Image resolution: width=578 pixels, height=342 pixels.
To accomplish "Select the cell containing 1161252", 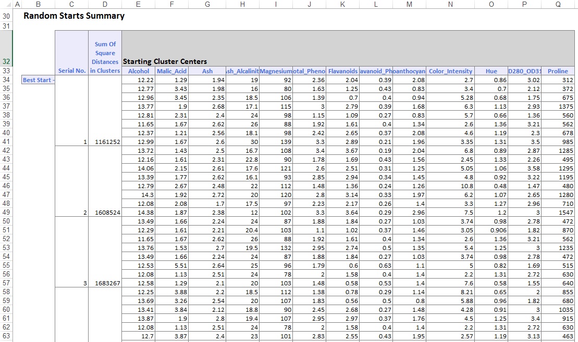I will pos(105,141).
